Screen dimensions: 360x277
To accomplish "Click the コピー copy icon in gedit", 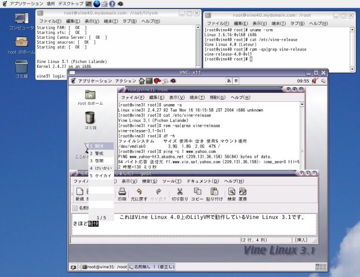I will [197, 194].
